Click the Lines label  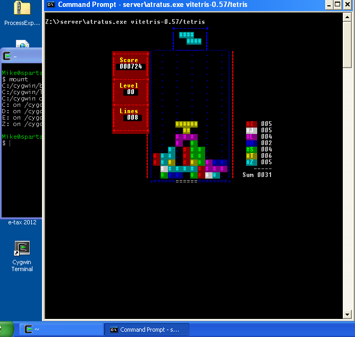pos(129,111)
